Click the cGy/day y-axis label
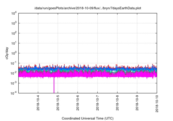The width and height of the screenshot is (173, 121). pos(7,53)
